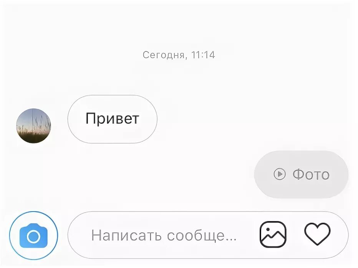Tap the outlined heart next to gallery
Viewport: 358px width, 268px height.
(x=317, y=234)
